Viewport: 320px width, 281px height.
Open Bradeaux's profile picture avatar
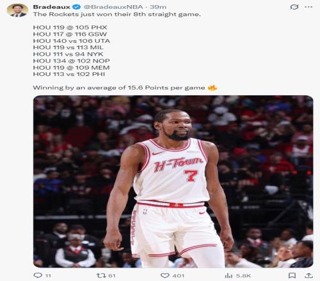point(17,10)
